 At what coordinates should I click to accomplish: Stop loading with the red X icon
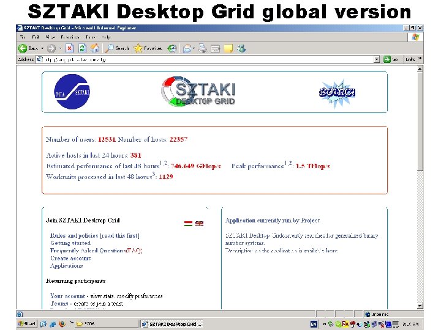[x=69, y=48]
